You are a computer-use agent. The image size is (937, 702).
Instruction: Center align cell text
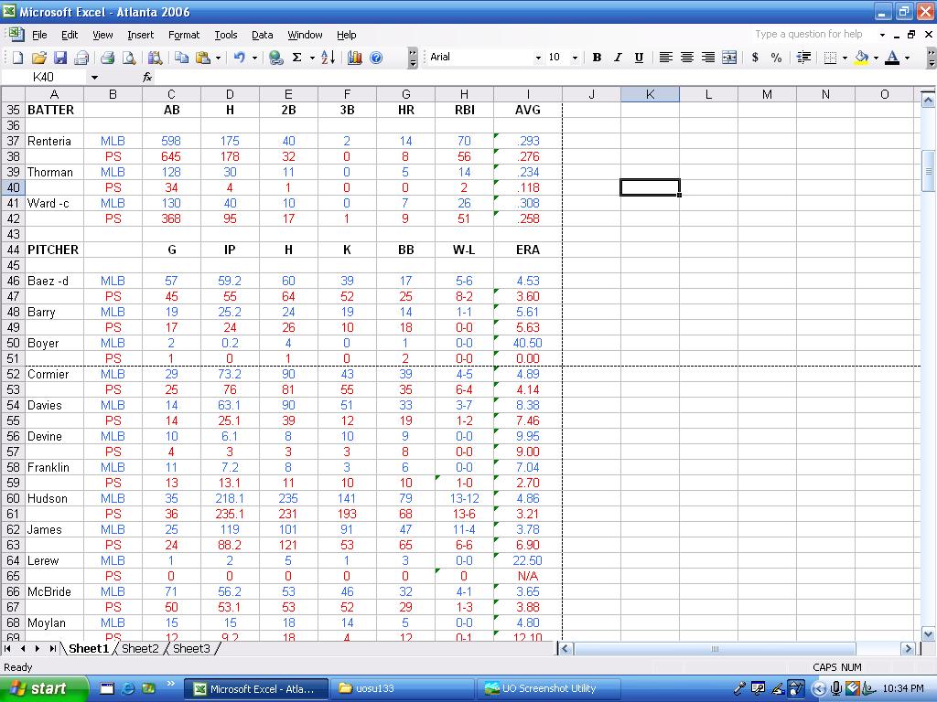(687, 58)
